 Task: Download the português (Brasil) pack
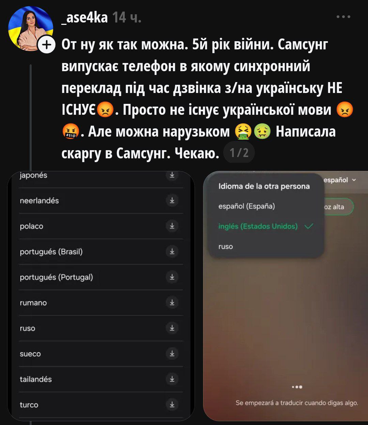172,251
